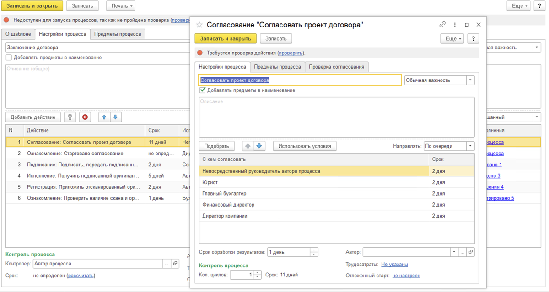Select approver row Директор компании

click(x=337, y=216)
